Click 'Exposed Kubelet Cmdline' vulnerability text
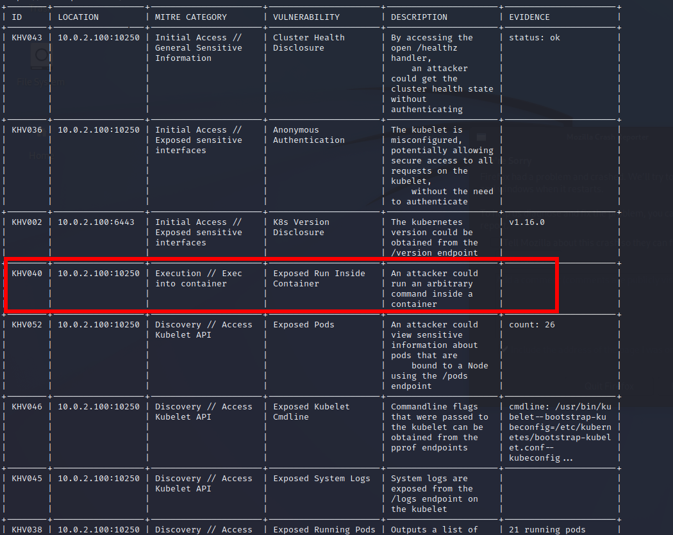 click(311, 412)
